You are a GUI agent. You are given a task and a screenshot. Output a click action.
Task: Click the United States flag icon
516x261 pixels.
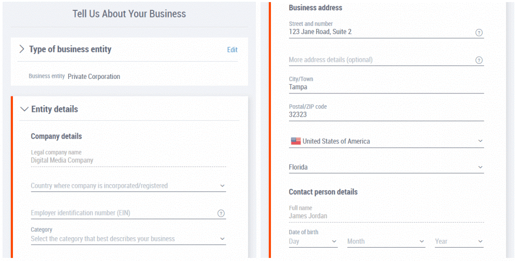pos(296,141)
